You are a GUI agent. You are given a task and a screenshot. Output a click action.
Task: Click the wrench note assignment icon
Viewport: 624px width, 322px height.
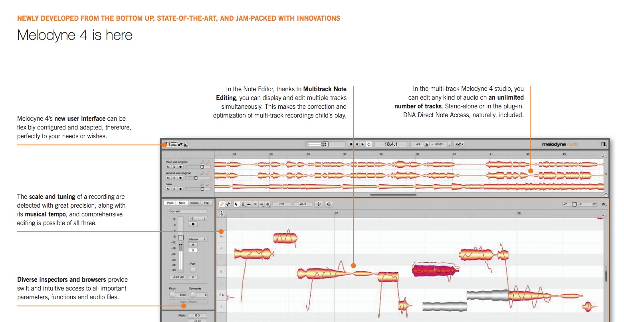(x=228, y=204)
